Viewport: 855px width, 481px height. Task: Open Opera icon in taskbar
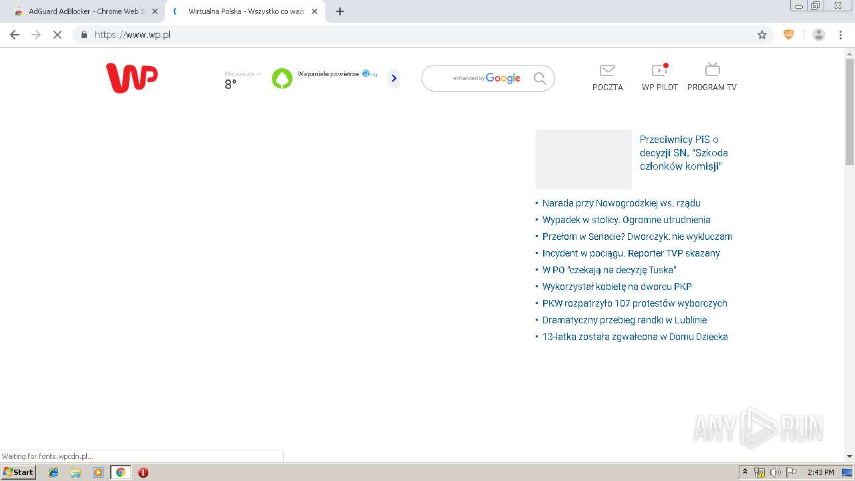143,472
